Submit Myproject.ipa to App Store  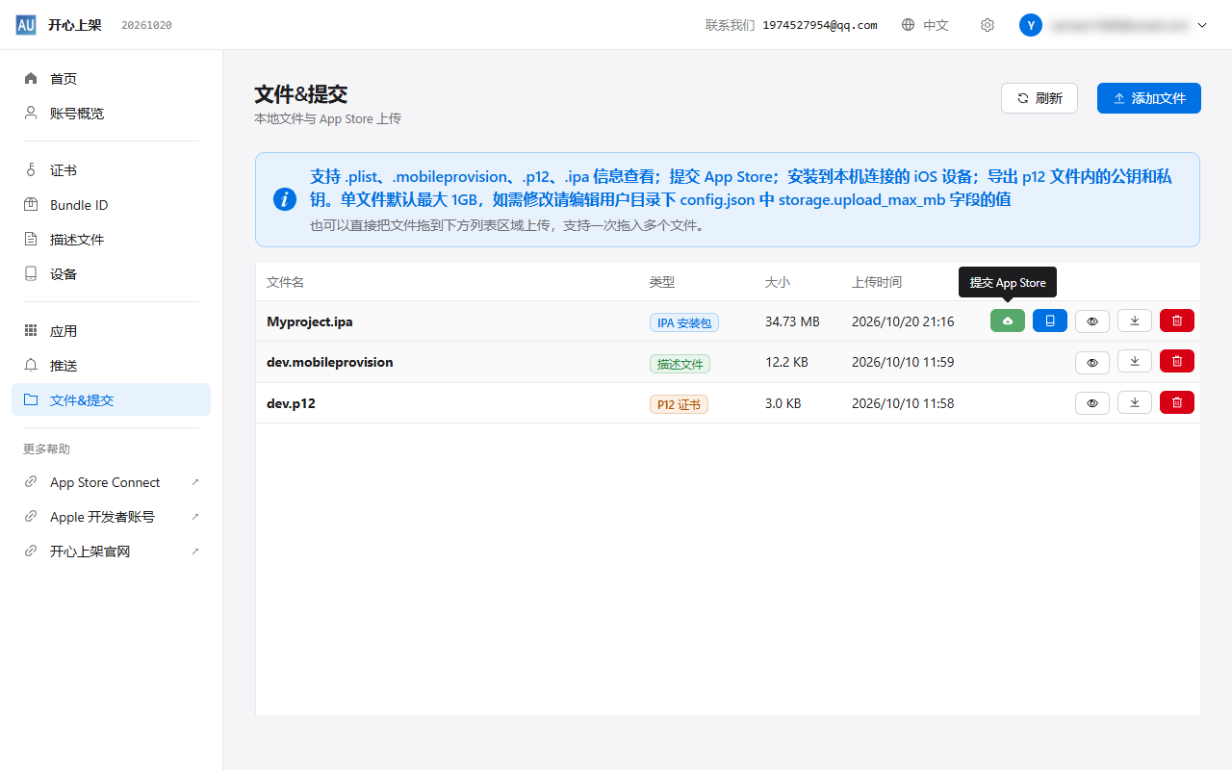click(x=1008, y=321)
